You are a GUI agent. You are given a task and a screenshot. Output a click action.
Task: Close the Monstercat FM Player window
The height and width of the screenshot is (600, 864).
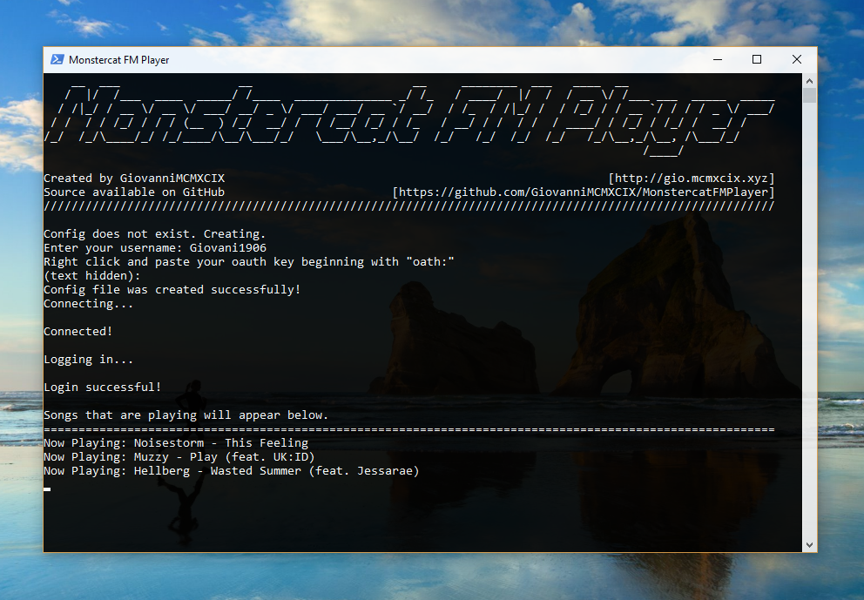(x=797, y=59)
